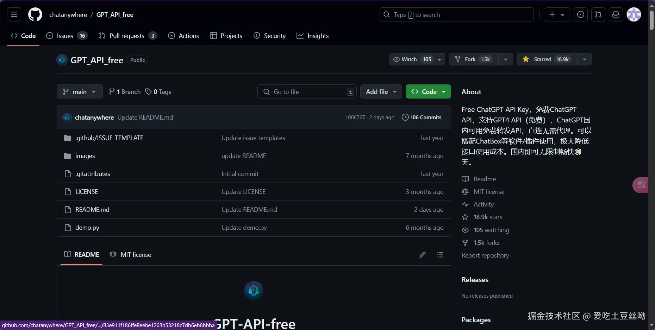The image size is (655, 330).
Task: View the Insights tab
Action: pyautogui.click(x=313, y=36)
